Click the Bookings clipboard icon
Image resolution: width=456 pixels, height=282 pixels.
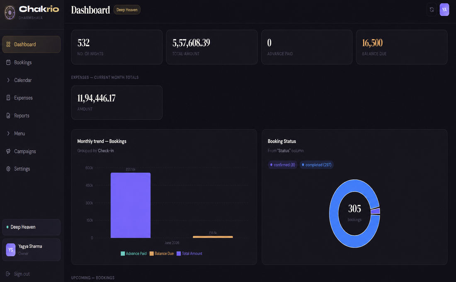click(x=8, y=62)
